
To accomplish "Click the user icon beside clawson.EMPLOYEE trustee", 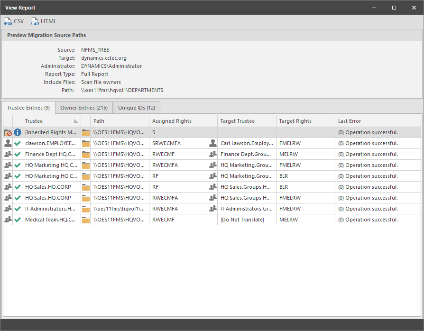I will tap(8, 143).
